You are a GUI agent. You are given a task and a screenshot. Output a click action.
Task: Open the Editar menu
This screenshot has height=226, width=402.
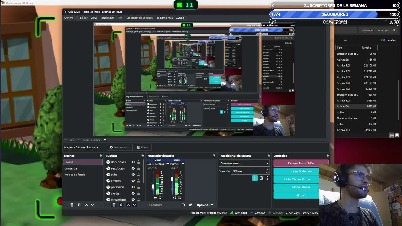pyautogui.click(x=84, y=18)
